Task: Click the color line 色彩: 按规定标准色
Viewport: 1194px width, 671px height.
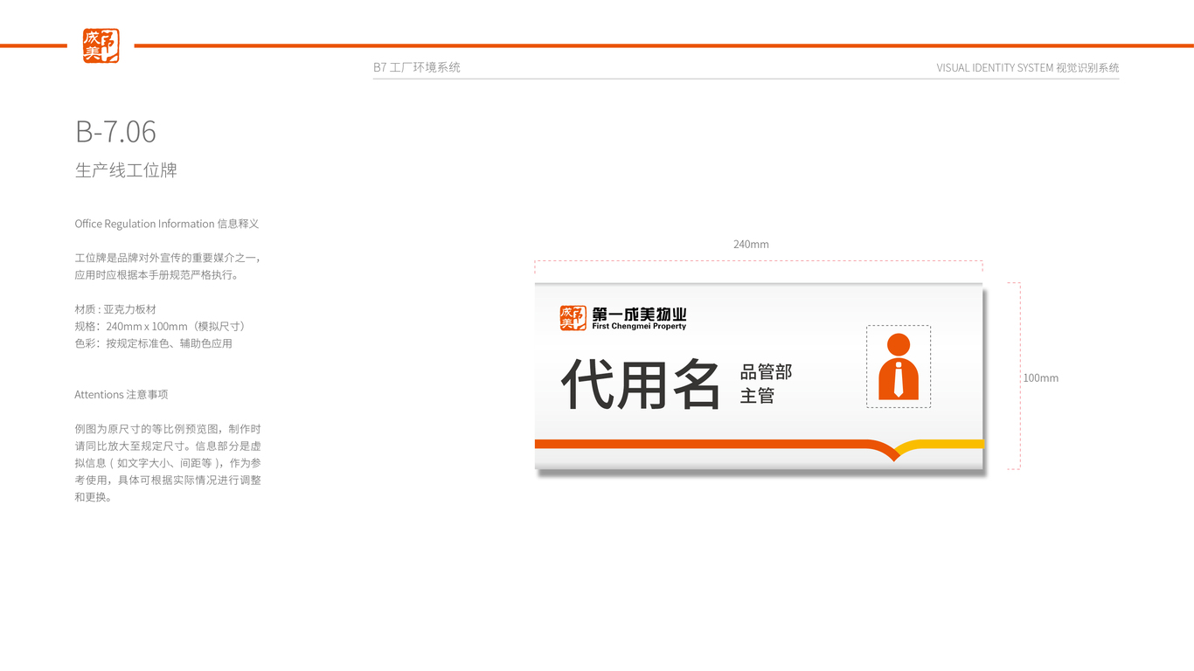Action: pos(154,343)
